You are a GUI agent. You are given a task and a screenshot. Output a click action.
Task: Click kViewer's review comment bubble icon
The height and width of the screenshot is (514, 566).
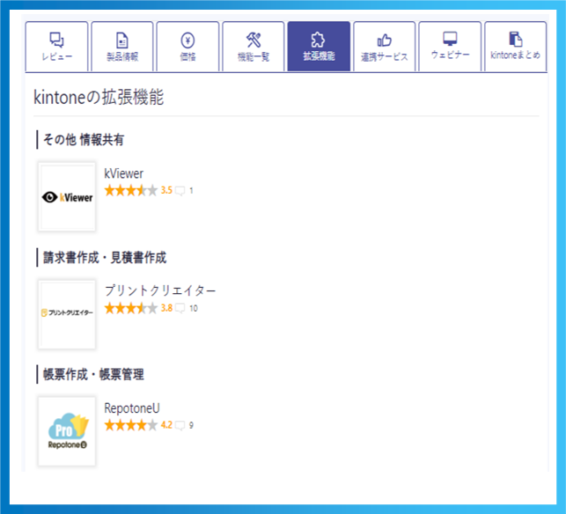coord(180,191)
